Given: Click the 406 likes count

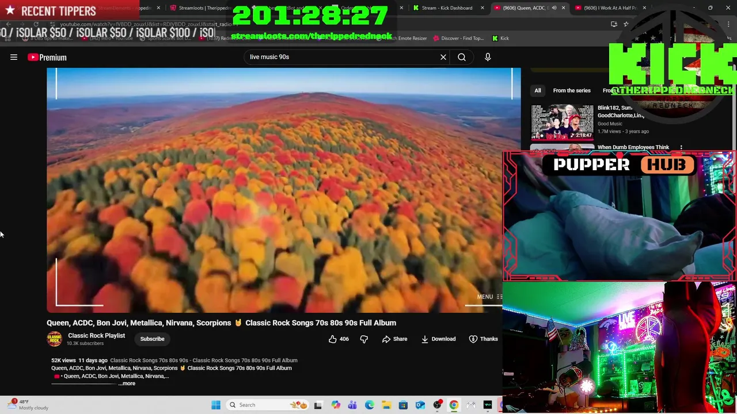Looking at the screenshot, I should tap(344, 339).
